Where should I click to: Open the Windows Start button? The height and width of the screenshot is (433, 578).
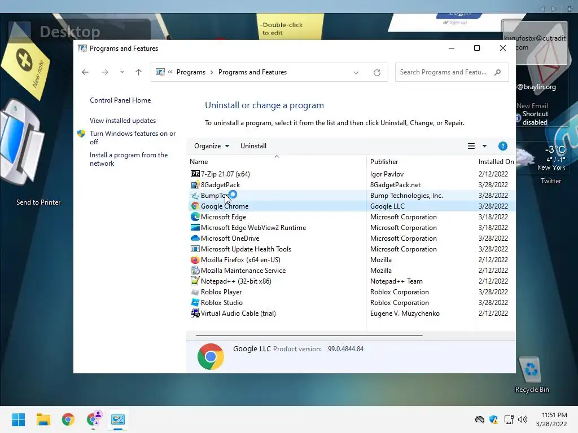(x=18, y=419)
